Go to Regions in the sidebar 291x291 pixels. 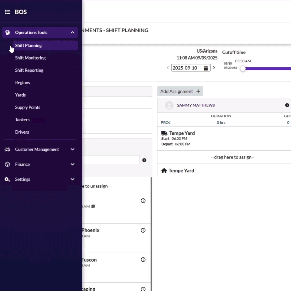(x=23, y=83)
